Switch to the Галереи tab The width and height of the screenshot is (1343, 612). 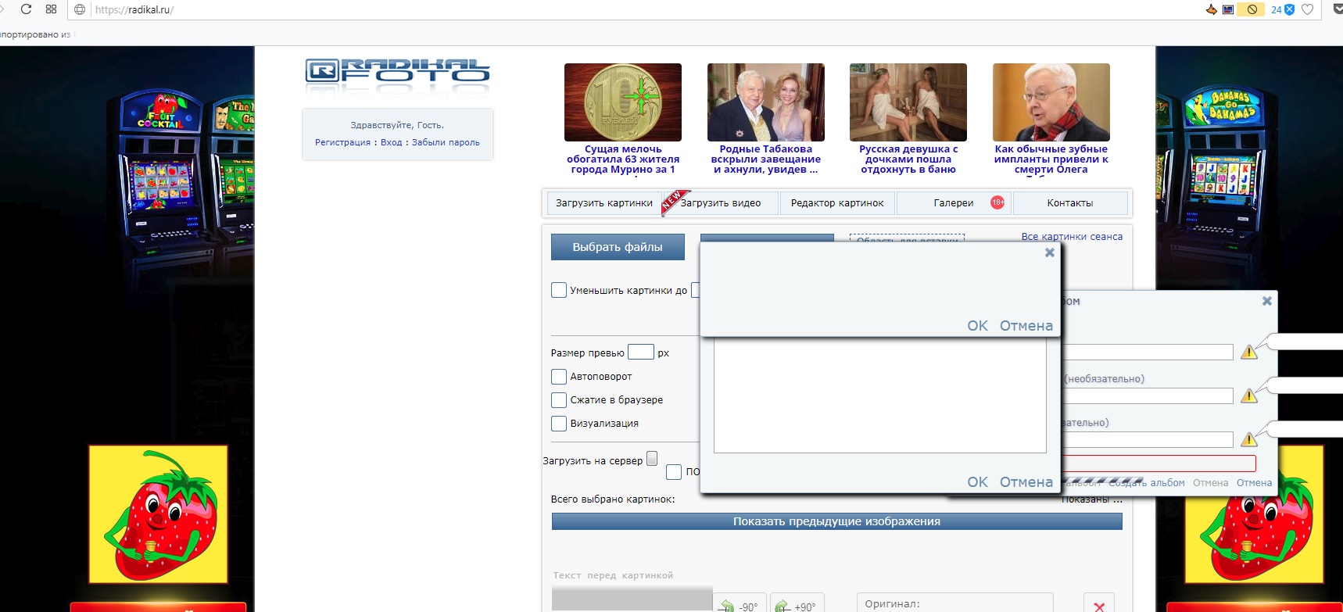pyautogui.click(x=954, y=203)
